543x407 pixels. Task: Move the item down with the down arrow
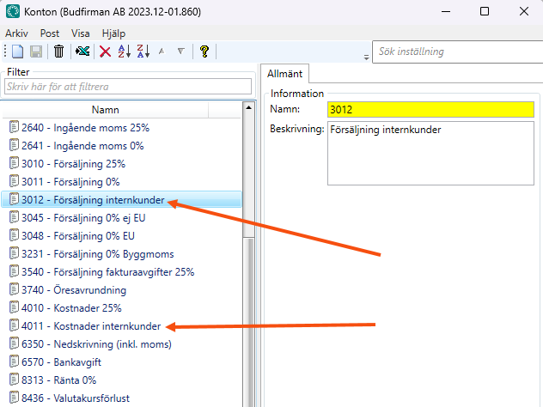click(x=180, y=52)
